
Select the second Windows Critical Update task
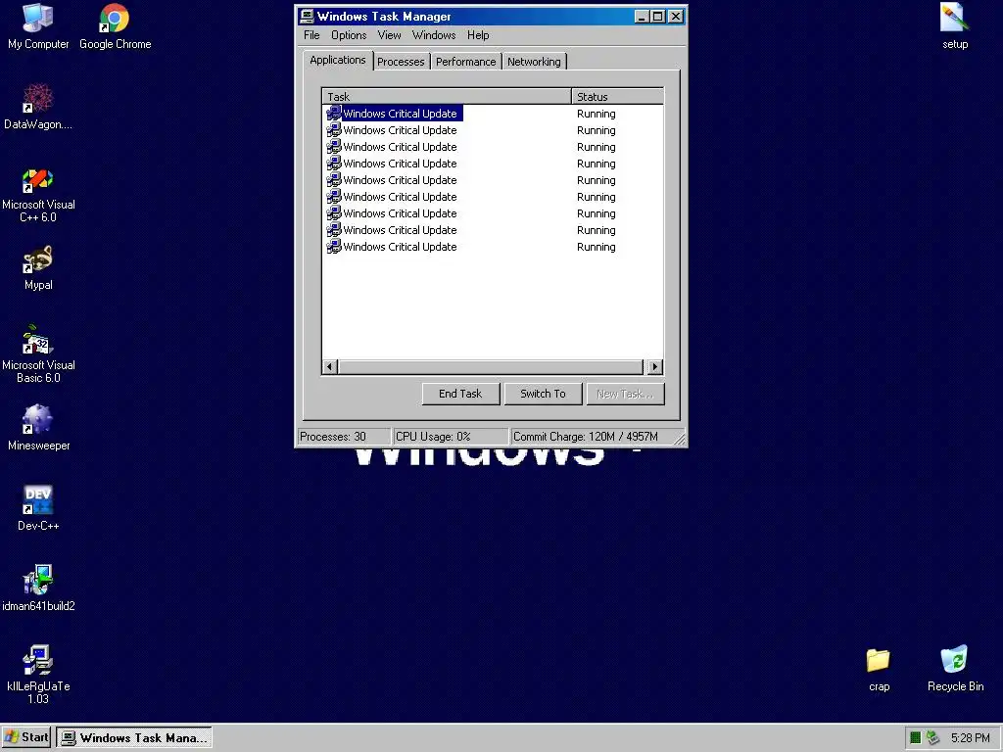click(x=493, y=130)
